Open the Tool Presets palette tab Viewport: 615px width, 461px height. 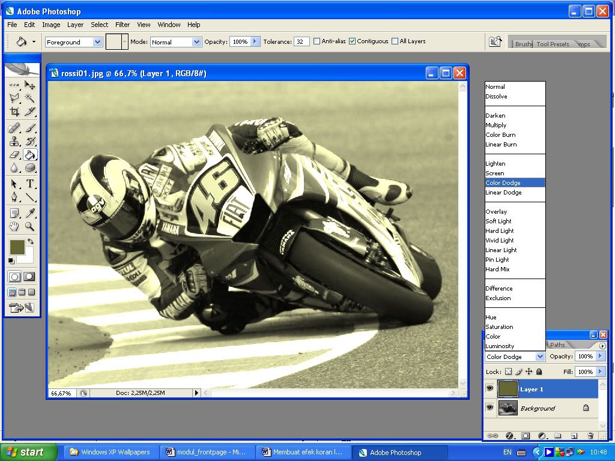click(553, 44)
